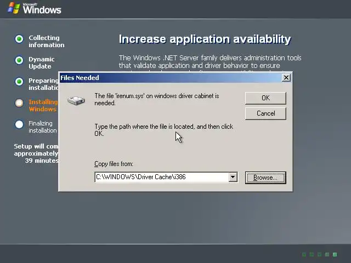Viewport: 351px width, 263px height.
Task: Cancel the Files Needed dialog
Action: pos(265,113)
